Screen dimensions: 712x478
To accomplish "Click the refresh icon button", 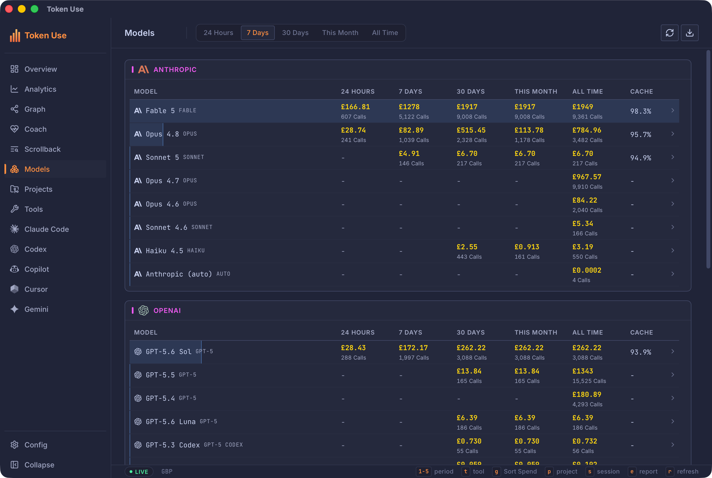I will point(670,33).
